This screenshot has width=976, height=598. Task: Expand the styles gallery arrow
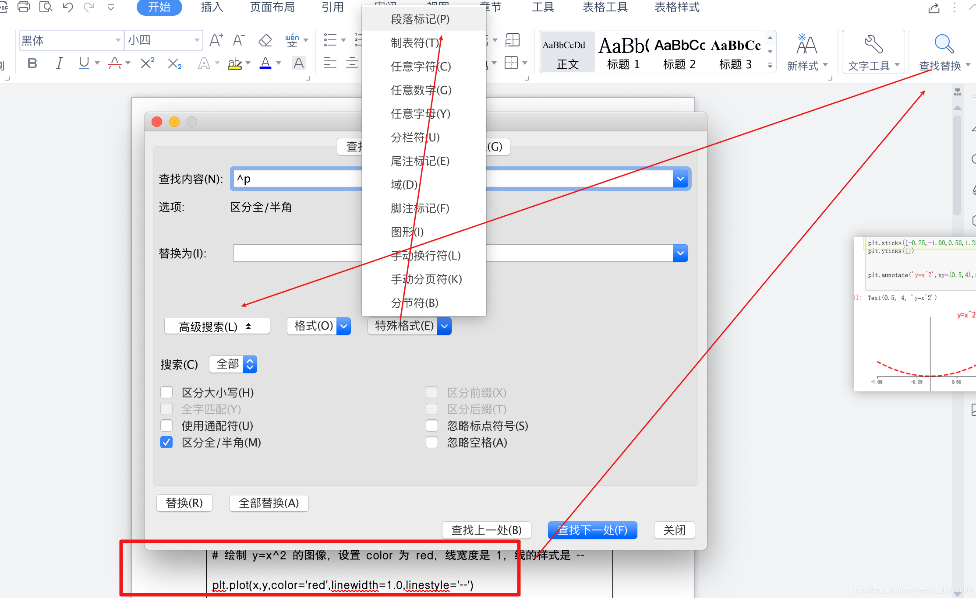click(770, 66)
